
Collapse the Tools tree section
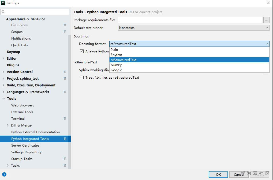point(3,99)
